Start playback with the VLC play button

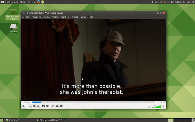(24, 106)
